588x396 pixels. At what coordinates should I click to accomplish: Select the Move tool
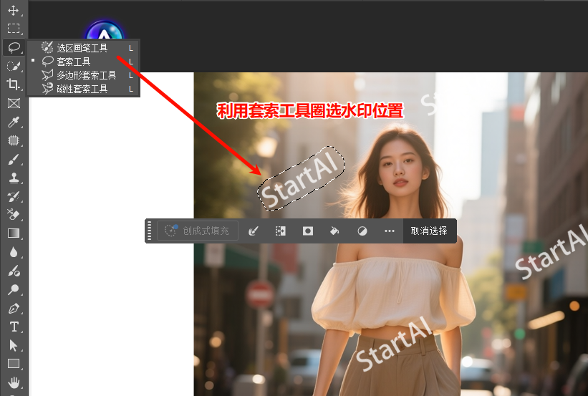click(x=13, y=10)
